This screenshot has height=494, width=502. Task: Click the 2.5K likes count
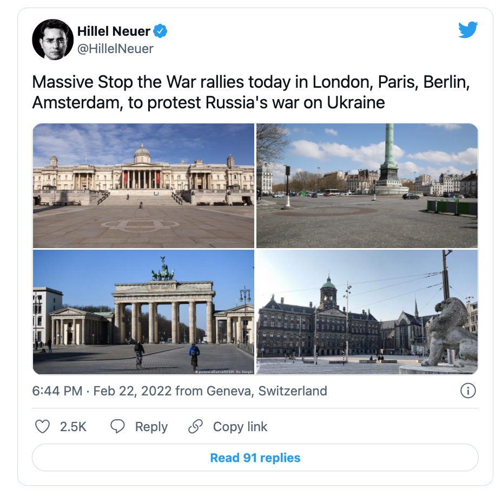73,427
